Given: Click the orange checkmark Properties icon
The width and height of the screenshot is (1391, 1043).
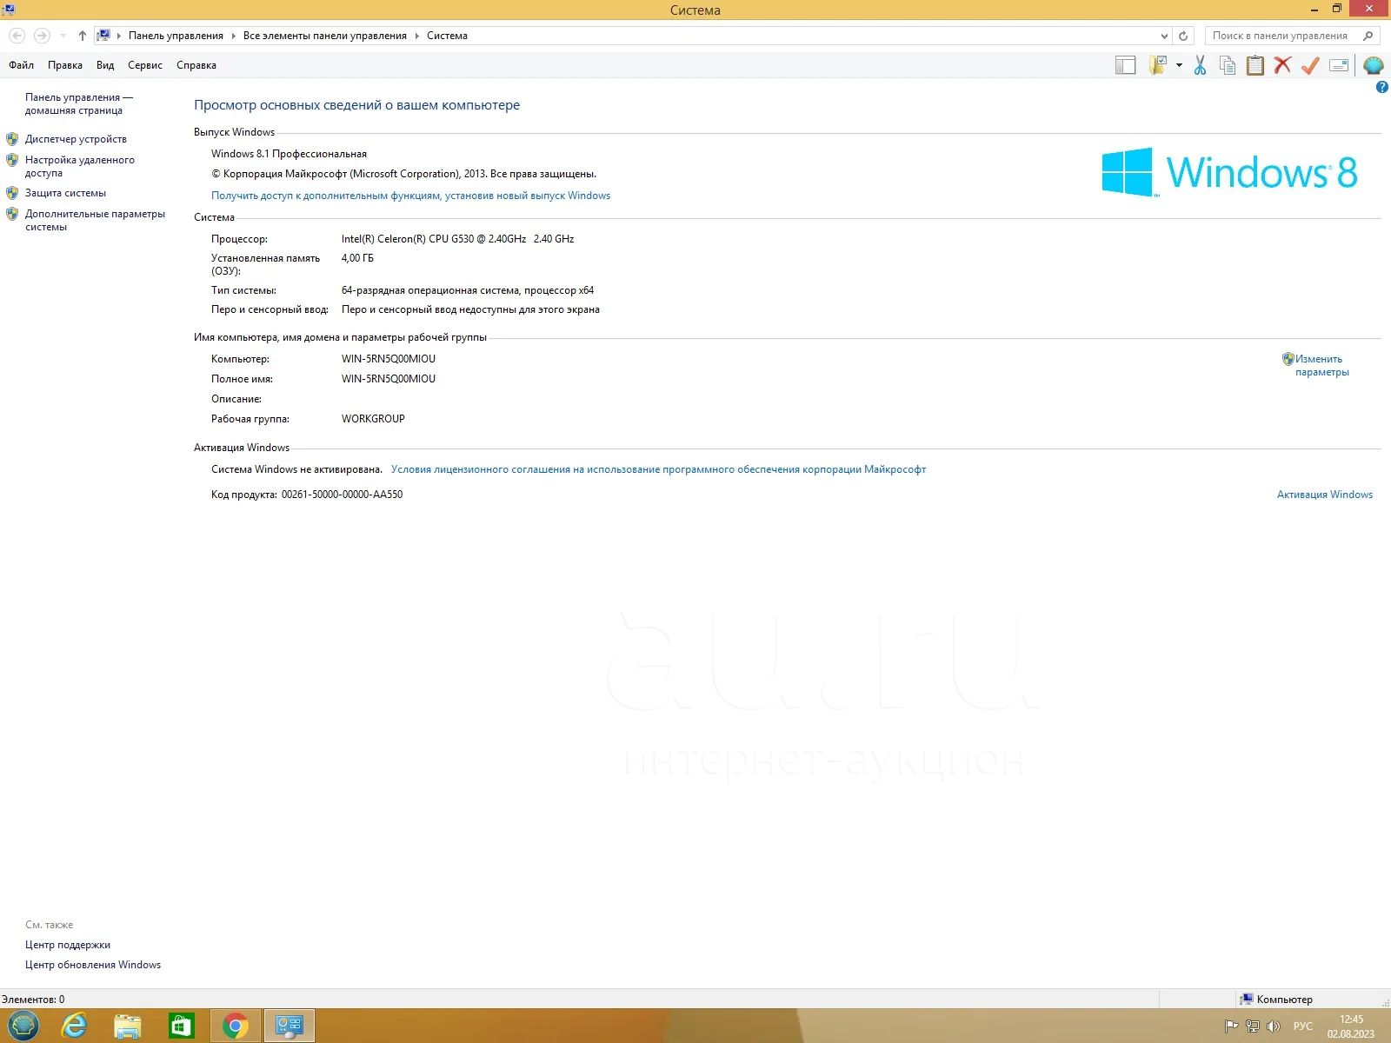Looking at the screenshot, I should point(1310,65).
